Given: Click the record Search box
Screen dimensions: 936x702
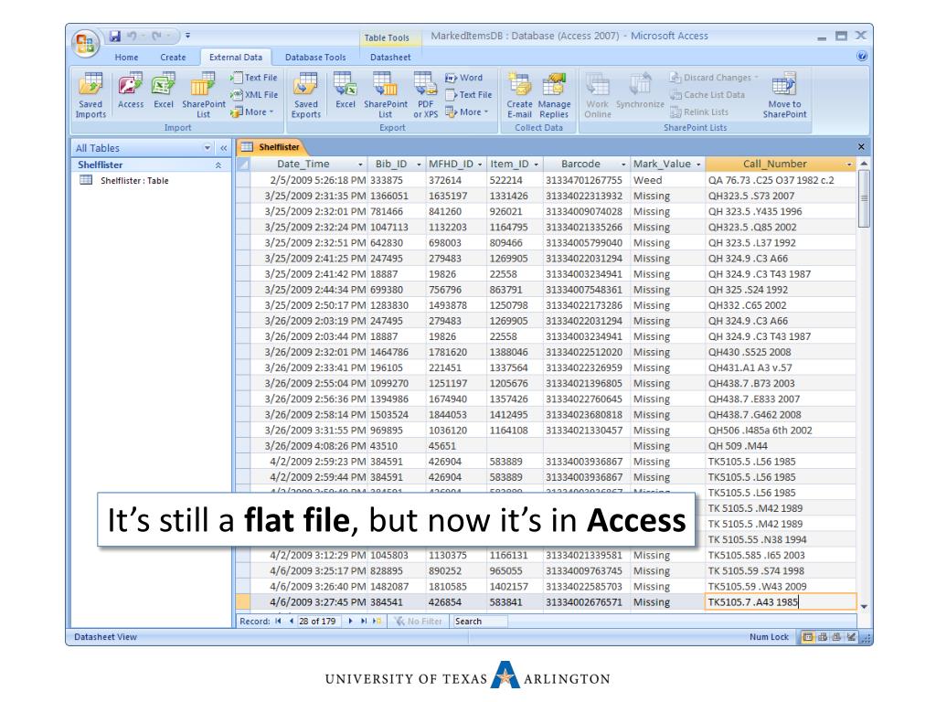Looking at the screenshot, I should pos(480,622).
